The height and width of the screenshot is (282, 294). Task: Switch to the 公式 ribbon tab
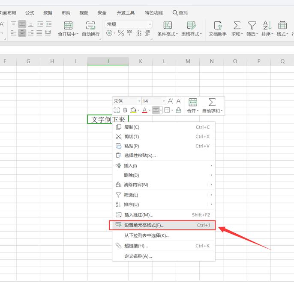(30, 13)
